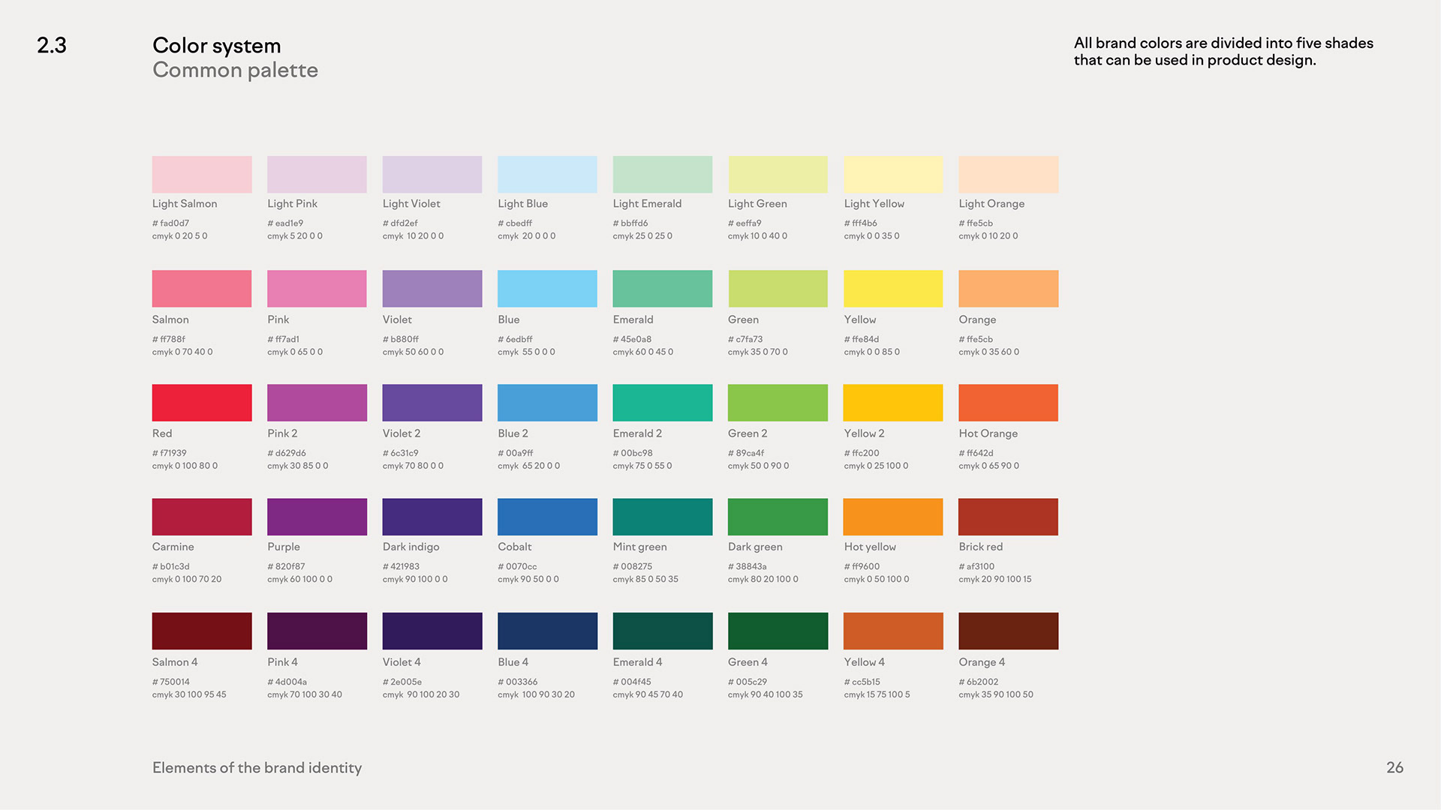1441x810 pixels.
Task: Click the Color system heading
Action: tap(216, 45)
